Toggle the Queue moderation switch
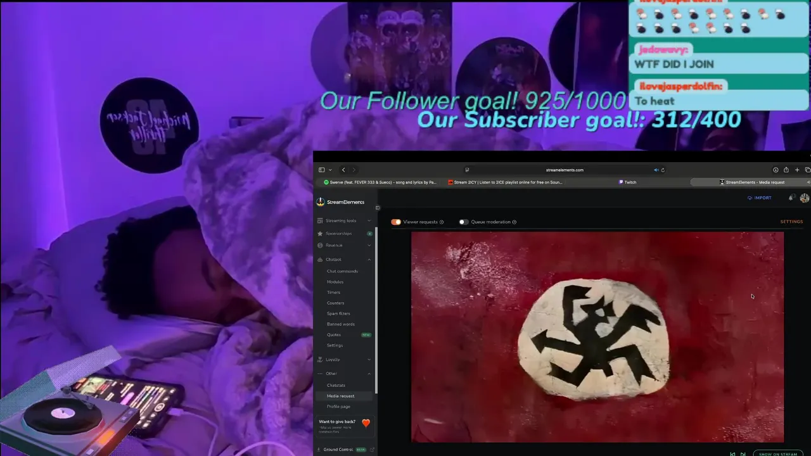811x456 pixels. tap(464, 222)
